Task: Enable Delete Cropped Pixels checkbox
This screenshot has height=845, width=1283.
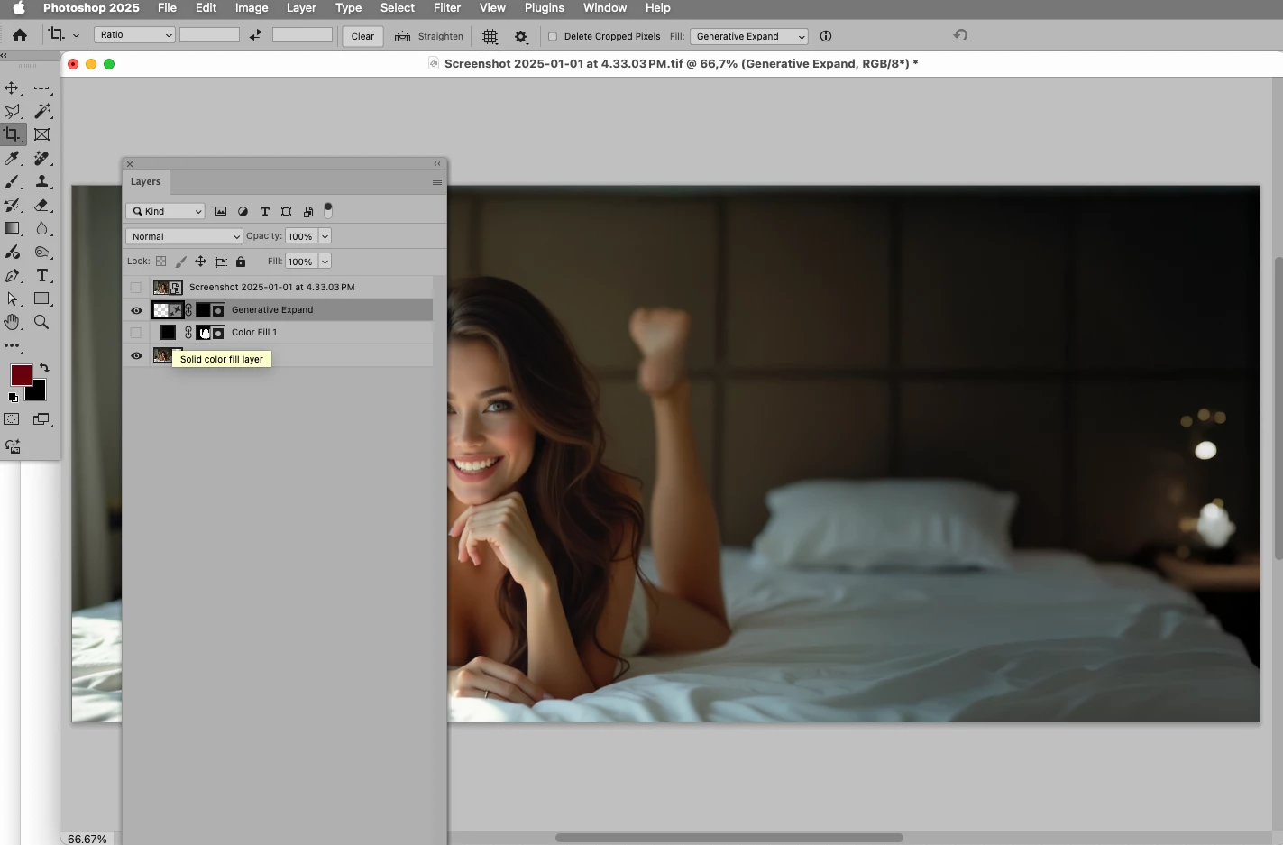Action: pos(553,36)
